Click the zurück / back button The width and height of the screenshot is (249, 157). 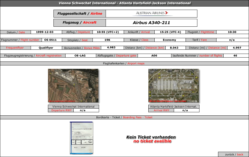click(234, 154)
